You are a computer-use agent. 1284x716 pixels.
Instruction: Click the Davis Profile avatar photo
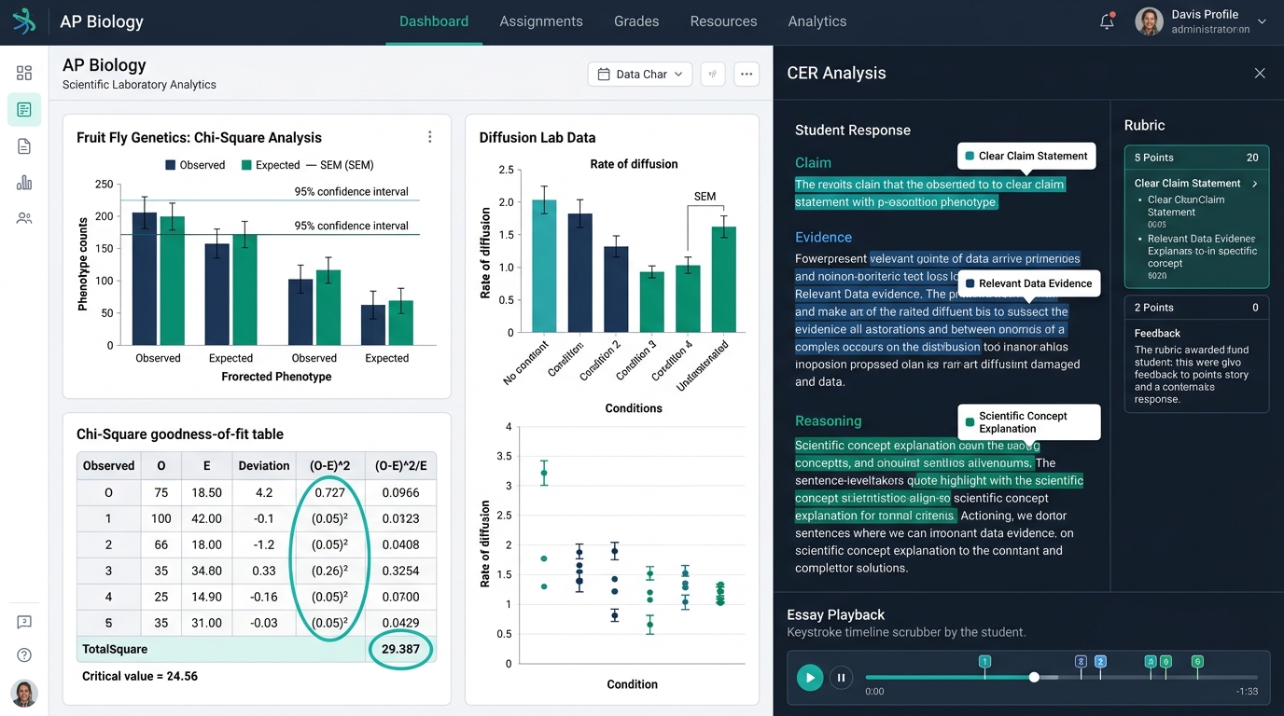click(1149, 21)
